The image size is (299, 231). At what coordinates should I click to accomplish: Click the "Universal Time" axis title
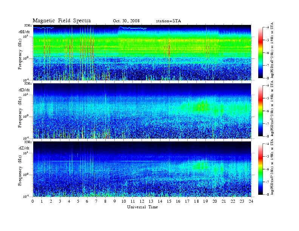(x=142, y=207)
